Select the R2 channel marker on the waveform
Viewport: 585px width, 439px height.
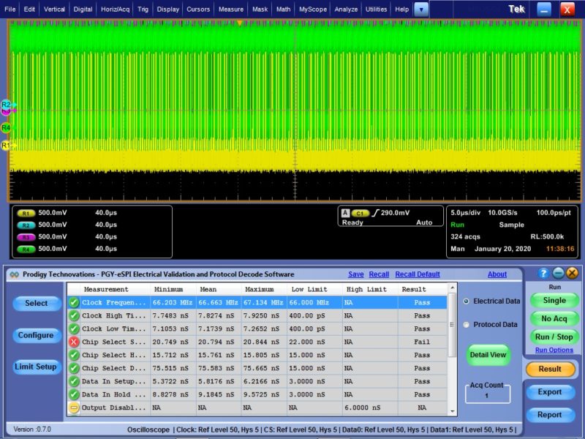(7, 106)
